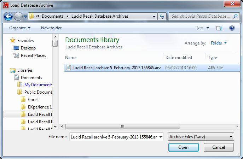
Task: Click horizontal scrollbar right arrow
Action: (237, 126)
